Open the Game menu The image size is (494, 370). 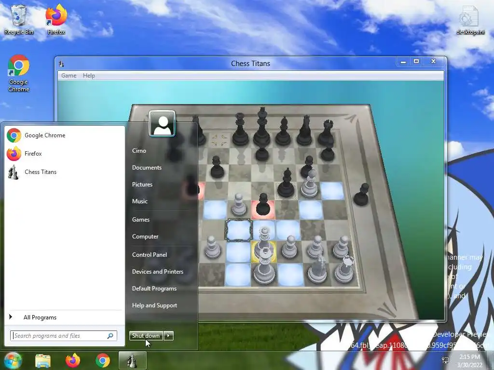69,76
